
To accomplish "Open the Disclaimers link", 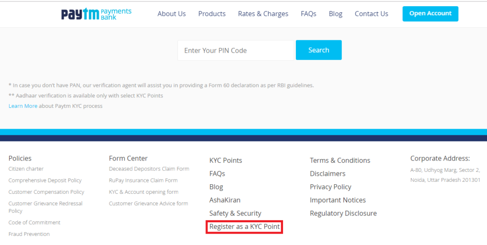I will pyautogui.click(x=328, y=174).
